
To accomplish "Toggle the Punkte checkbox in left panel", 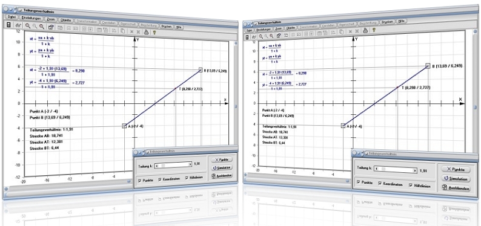I will [x=140, y=180].
